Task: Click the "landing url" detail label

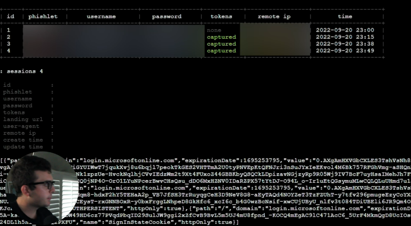Action: [x=23, y=120]
